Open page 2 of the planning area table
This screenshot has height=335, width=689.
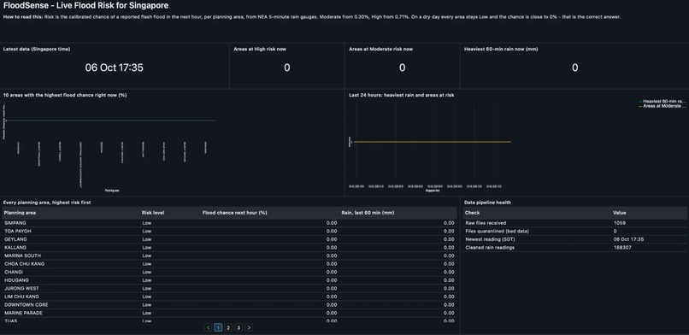228,327
